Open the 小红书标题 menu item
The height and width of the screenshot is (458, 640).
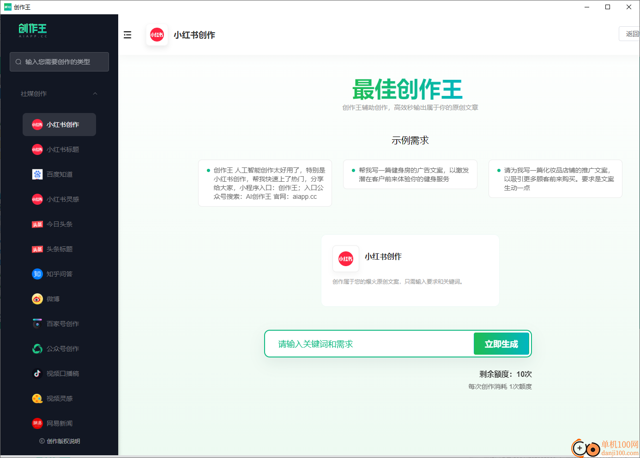click(59, 149)
